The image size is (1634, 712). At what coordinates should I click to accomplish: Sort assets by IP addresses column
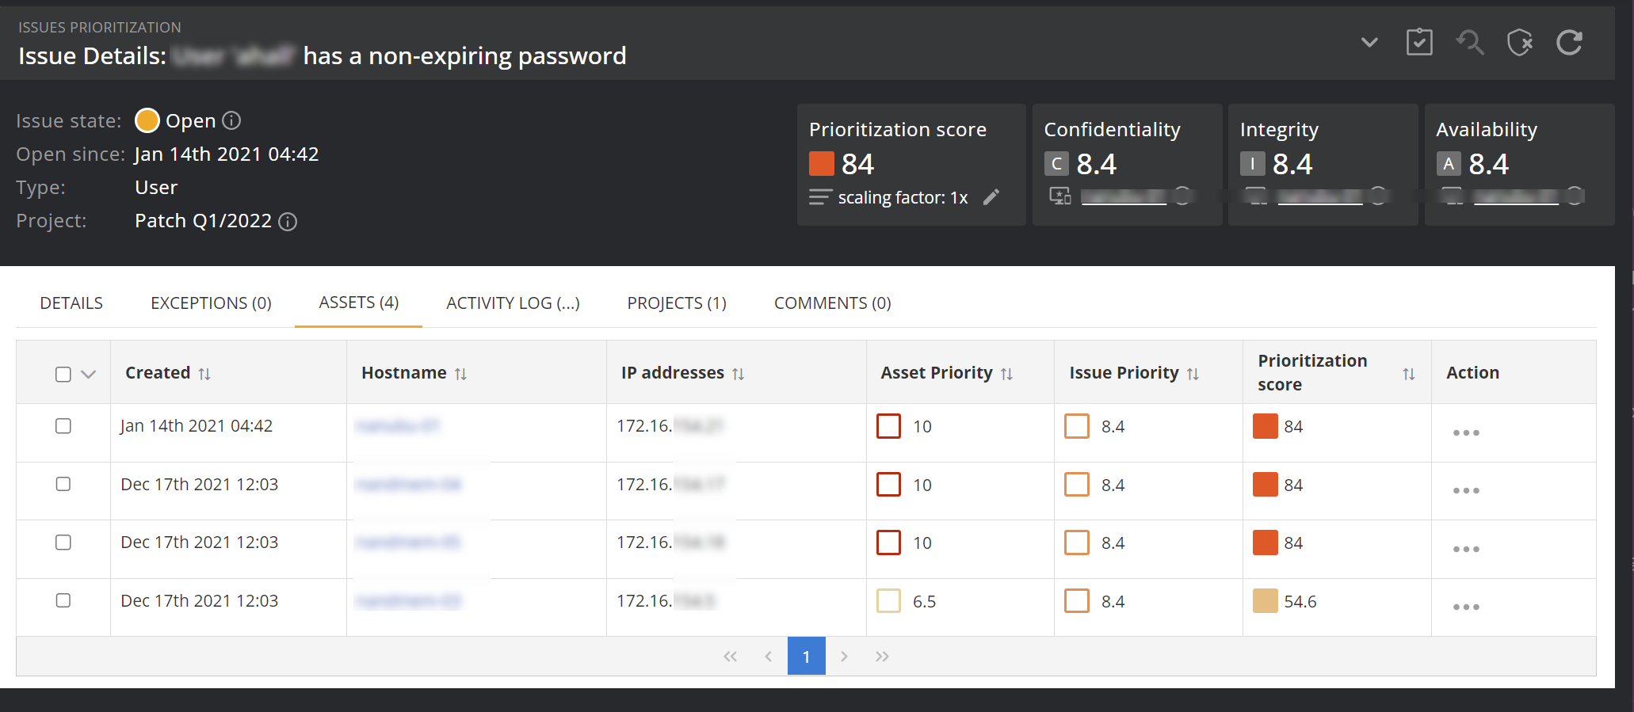click(x=738, y=374)
